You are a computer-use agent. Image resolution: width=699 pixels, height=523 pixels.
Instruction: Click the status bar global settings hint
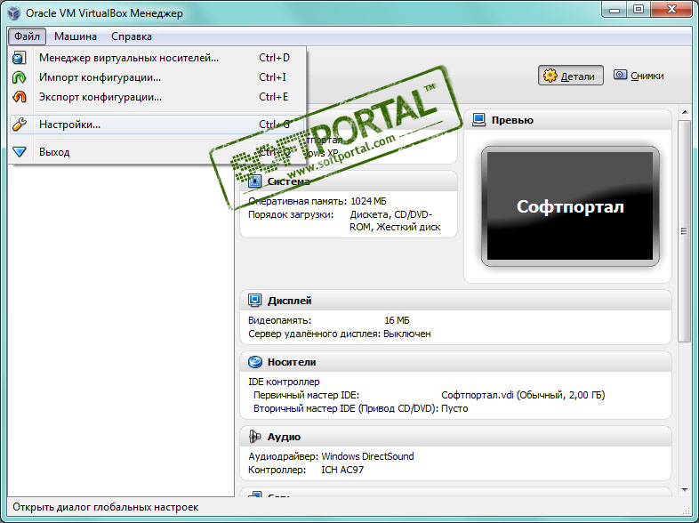click(106, 507)
